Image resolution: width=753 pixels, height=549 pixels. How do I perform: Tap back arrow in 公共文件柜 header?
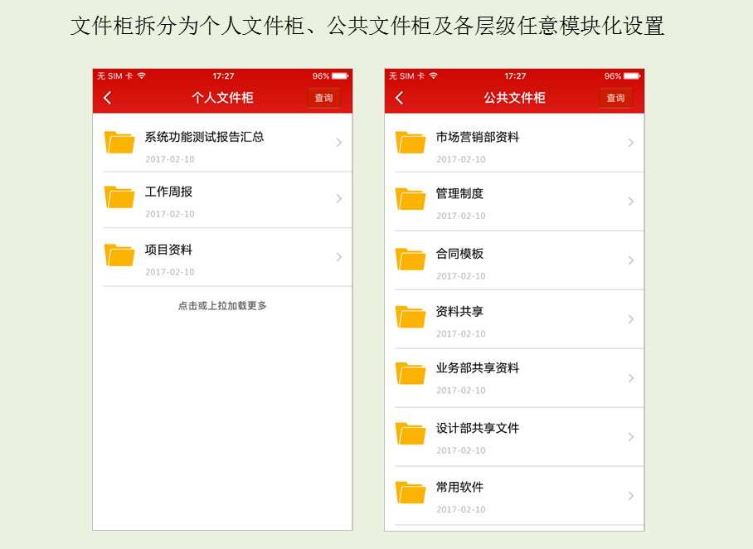tap(400, 98)
